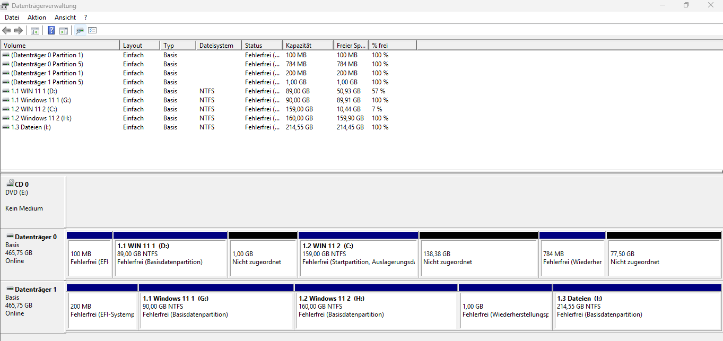Sort by the Layout column header
This screenshot has width=723, height=341.
pyautogui.click(x=140, y=46)
